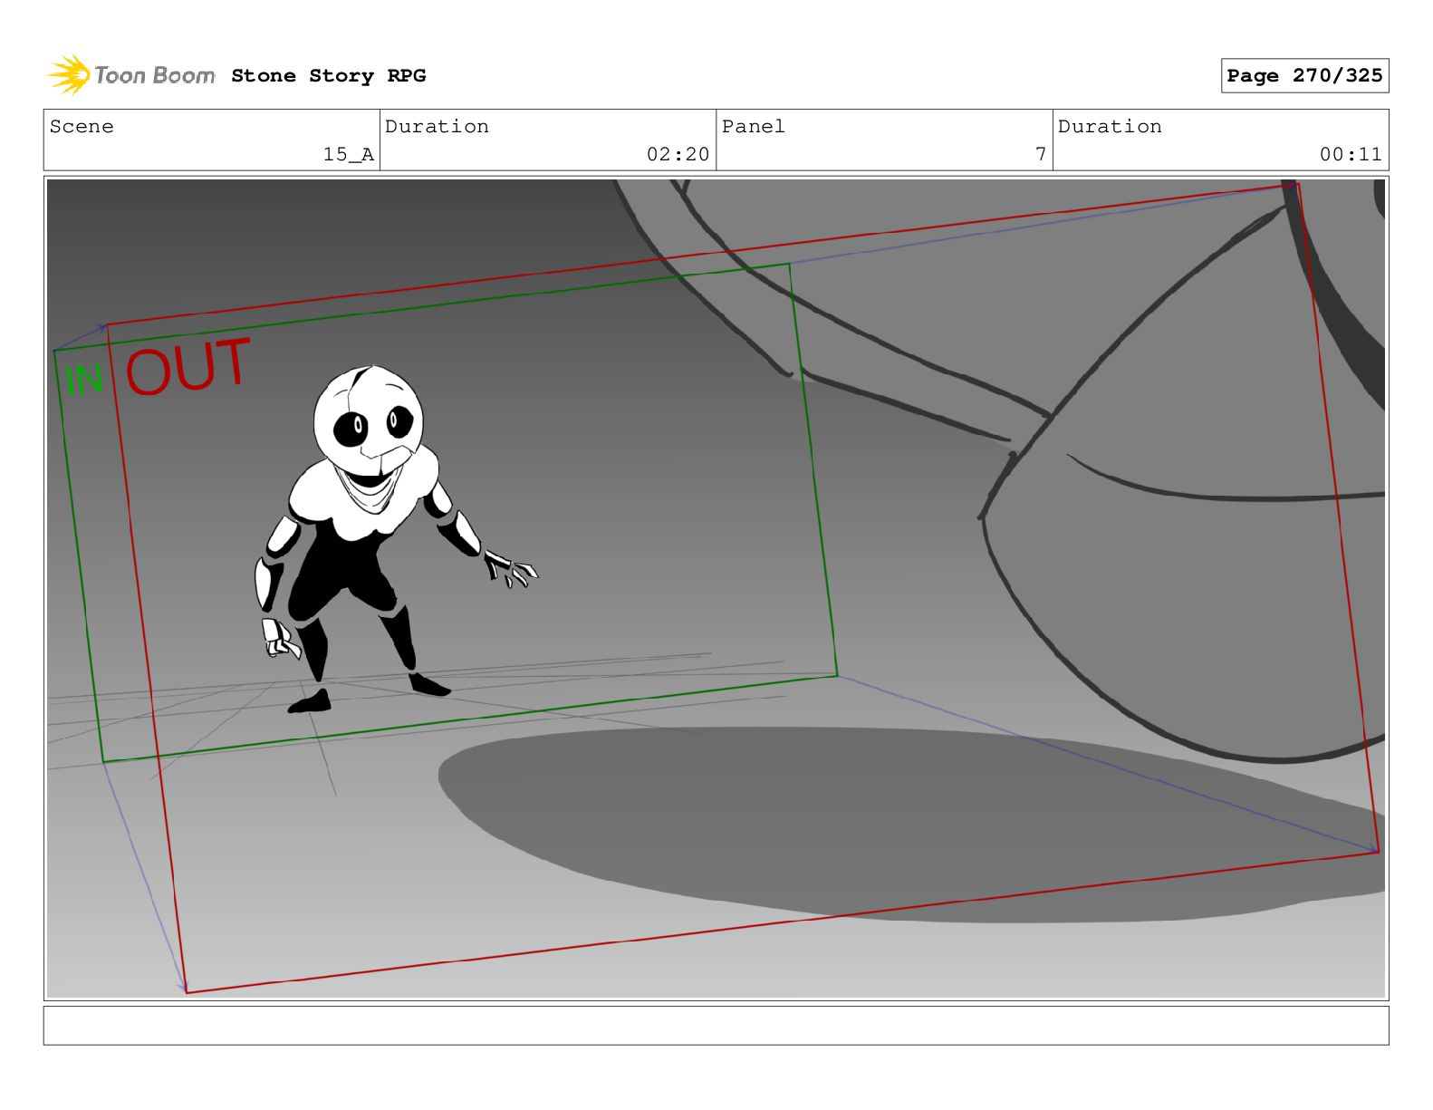The image size is (1433, 1110).
Task: Click the 'Page 270/325' indicator
Action: 1304,76
